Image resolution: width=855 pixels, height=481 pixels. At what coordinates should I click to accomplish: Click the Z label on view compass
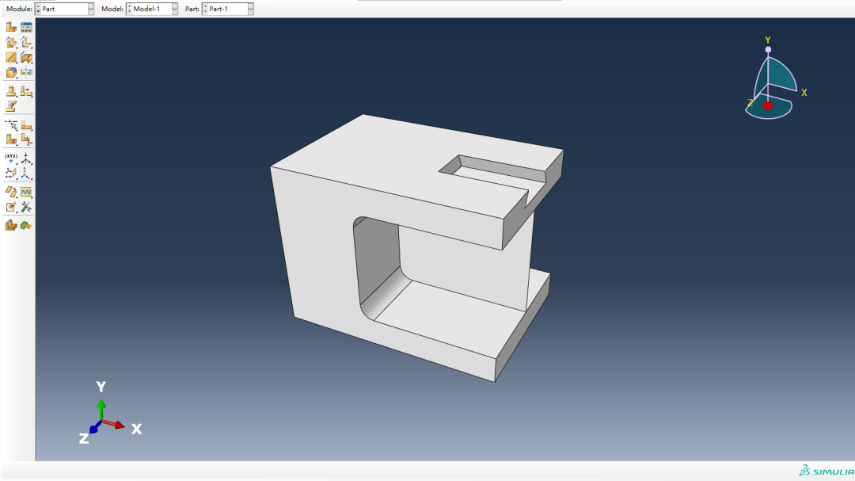pos(750,103)
